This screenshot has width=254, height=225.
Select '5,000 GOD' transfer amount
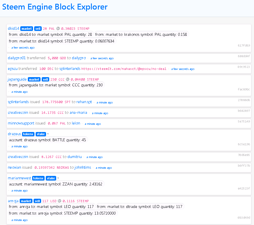point(57,58)
